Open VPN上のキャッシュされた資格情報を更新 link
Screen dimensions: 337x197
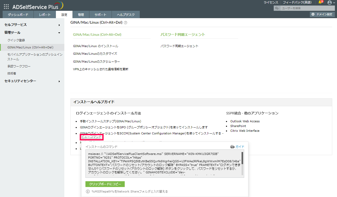point(101,69)
